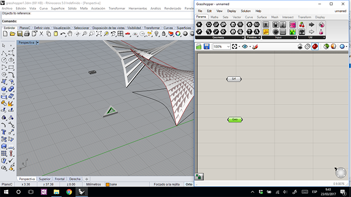Viewport: 351px width, 197px height.
Task: Open the Perspectiva viewport dropdown arrow
Action: (x=38, y=42)
